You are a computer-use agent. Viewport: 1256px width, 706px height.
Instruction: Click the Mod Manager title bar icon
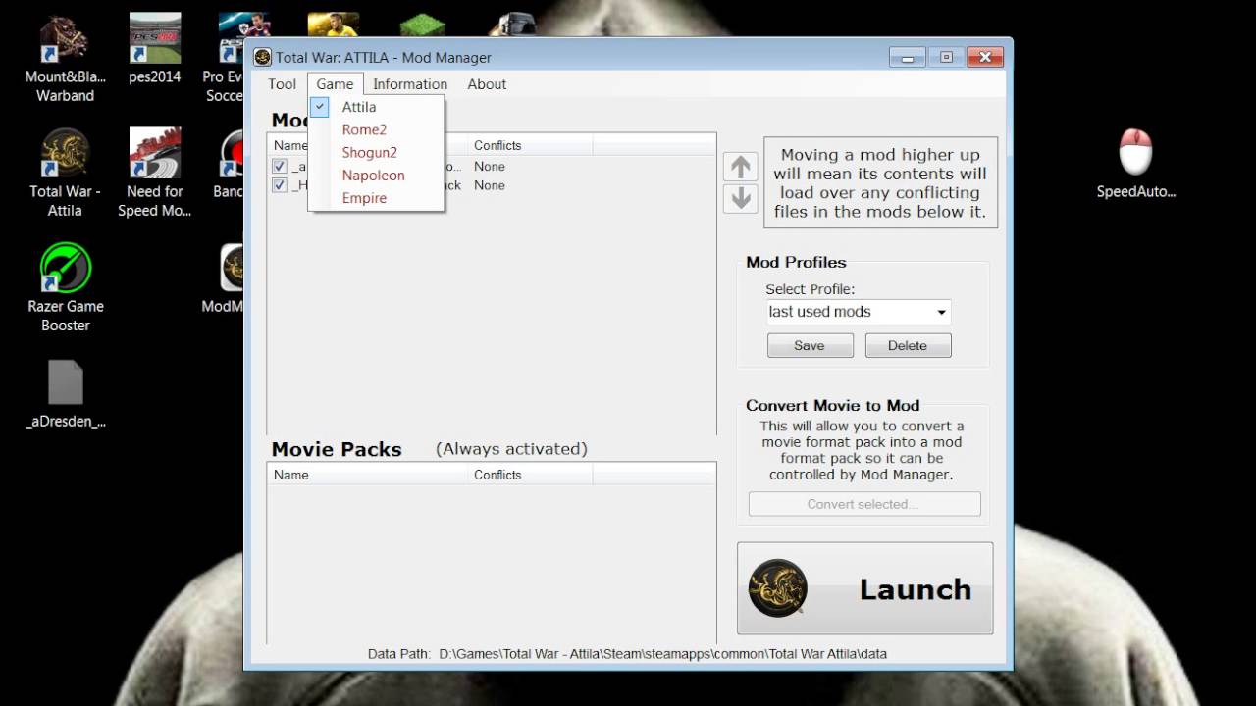(262, 57)
